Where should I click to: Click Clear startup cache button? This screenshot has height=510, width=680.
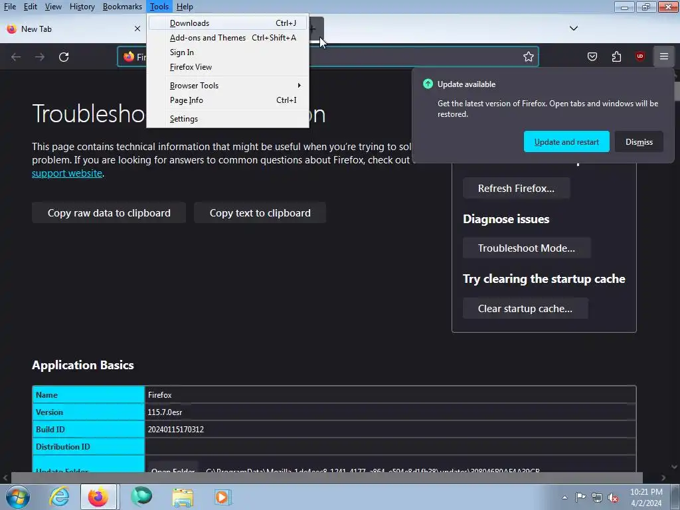(525, 308)
